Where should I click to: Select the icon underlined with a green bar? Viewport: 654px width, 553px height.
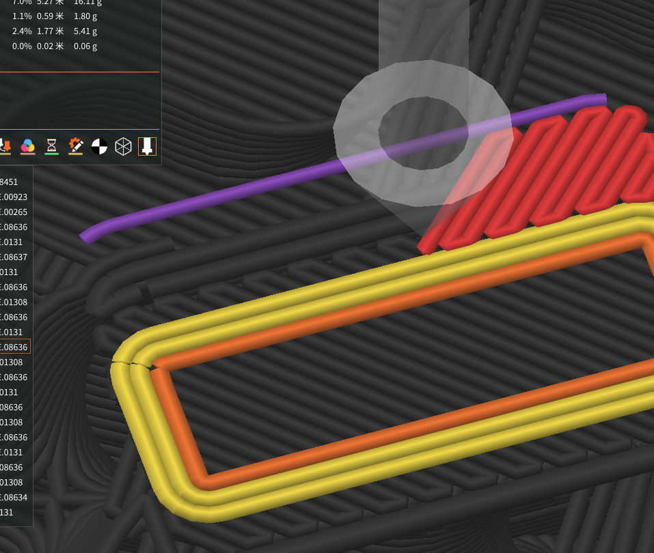(51, 145)
